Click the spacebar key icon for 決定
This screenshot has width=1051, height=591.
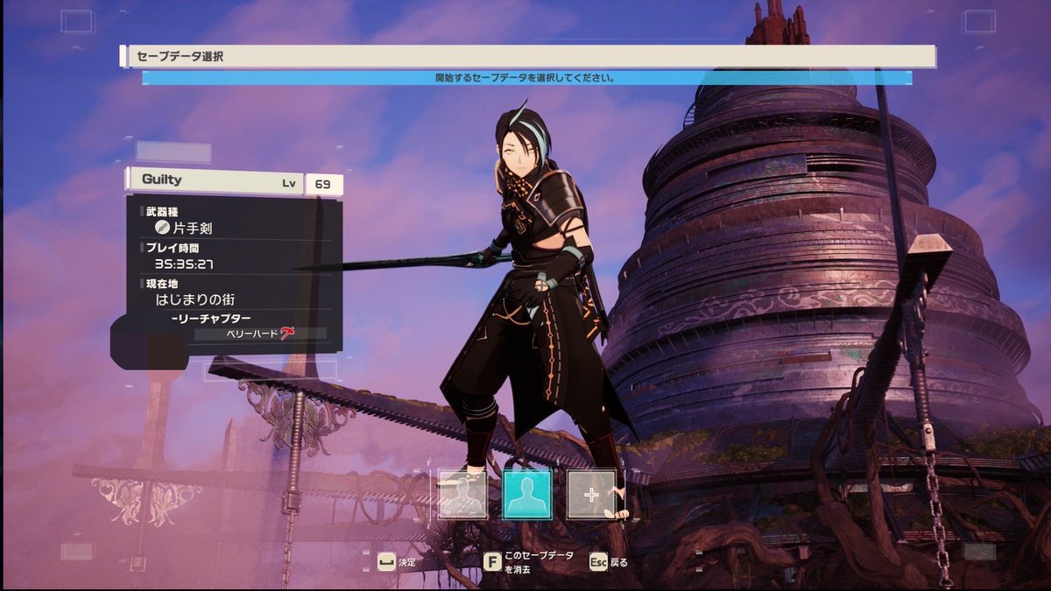click(x=385, y=562)
